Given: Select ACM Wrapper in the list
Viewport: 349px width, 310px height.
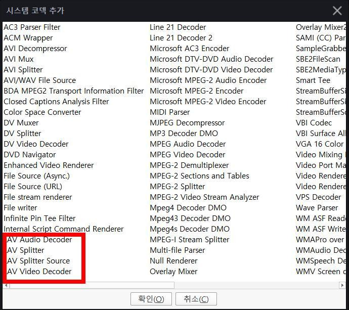Looking at the screenshot, I should [28, 38].
